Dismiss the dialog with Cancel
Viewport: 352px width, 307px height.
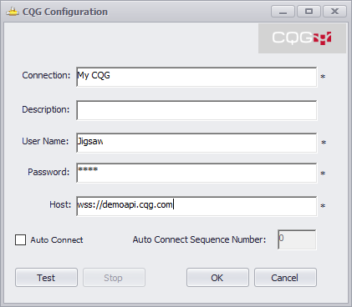(285, 278)
